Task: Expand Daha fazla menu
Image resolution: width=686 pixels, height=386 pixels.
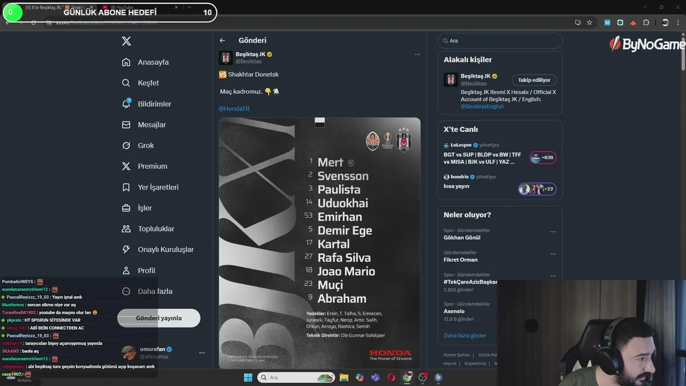Action: tap(147, 291)
